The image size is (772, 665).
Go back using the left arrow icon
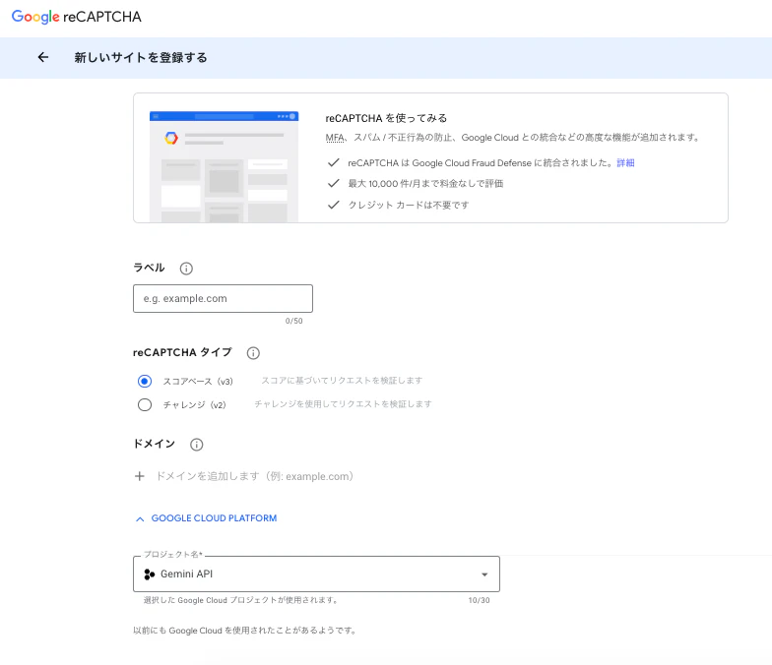click(43, 57)
